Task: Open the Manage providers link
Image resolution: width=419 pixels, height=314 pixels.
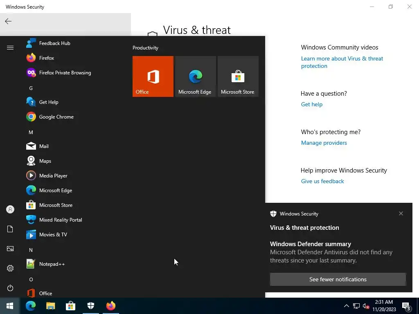Action: [x=324, y=143]
